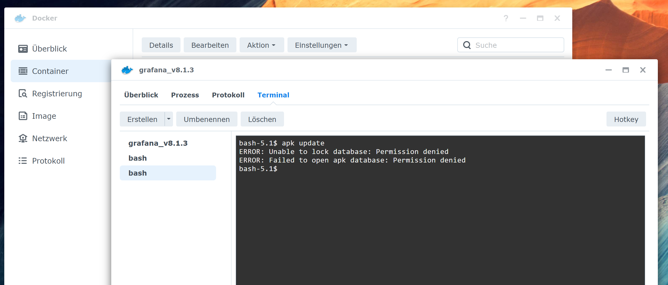
Task: Click the Docker help question mark
Action: pyautogui.click(x=506, y=18)
